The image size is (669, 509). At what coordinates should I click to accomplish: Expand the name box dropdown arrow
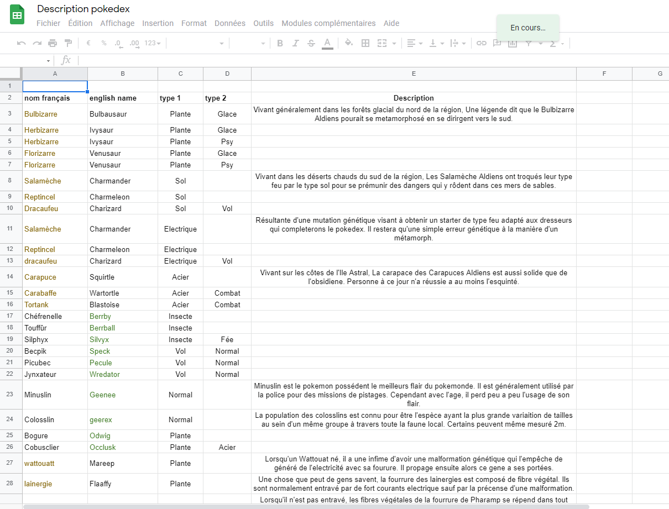(49, 61)
